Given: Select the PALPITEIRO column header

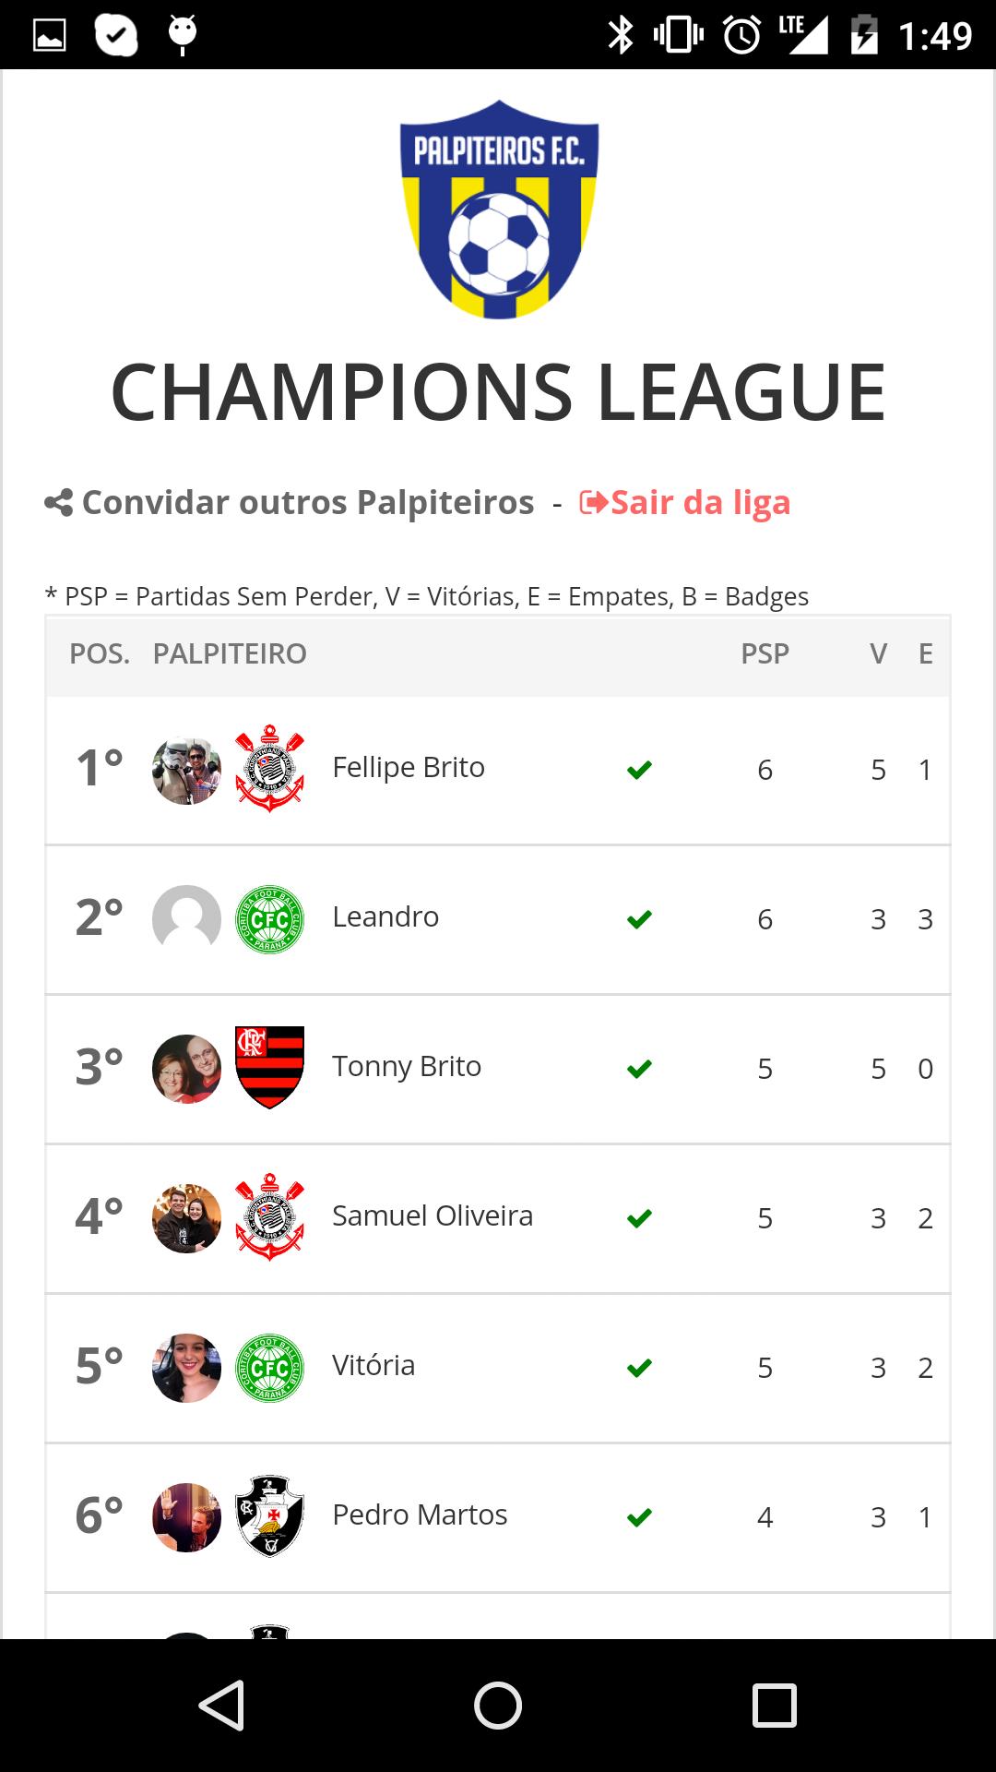Looking at the screenshot, I should pos(230,654).
